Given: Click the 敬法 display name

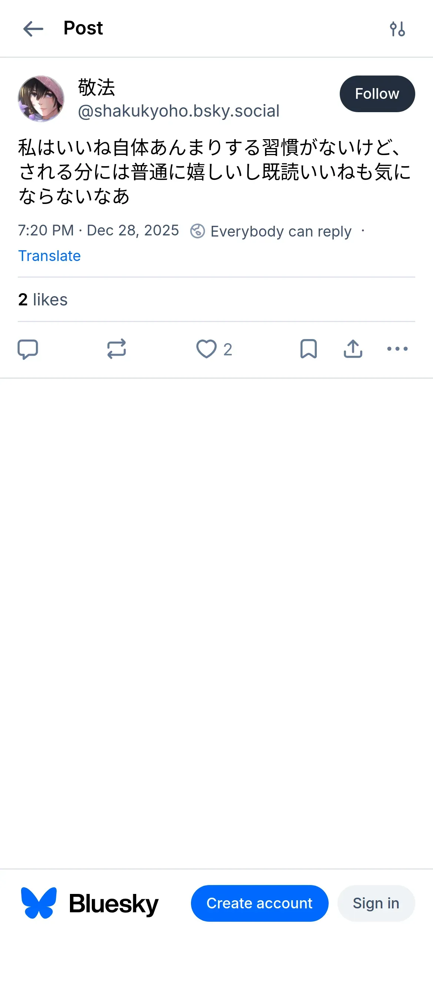Looking at the screenshot, I should 97,87.
